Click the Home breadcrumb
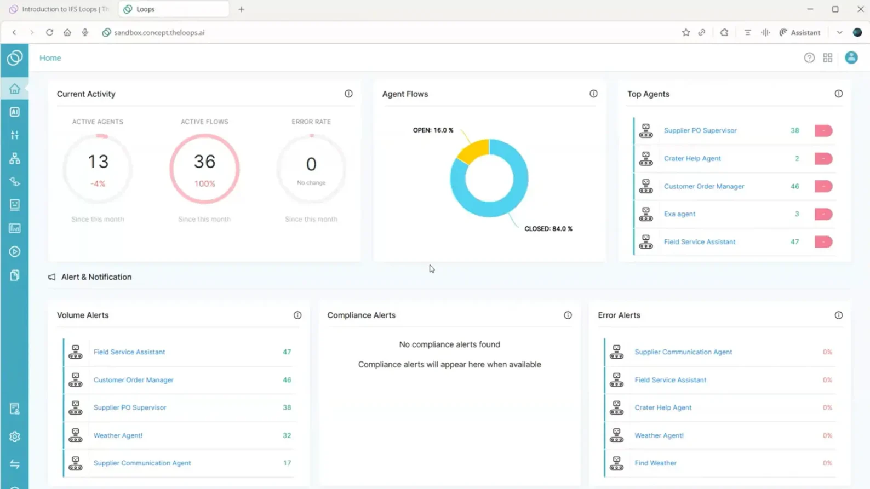The width and height of the screenshot is (870, 489). [50, 58]
